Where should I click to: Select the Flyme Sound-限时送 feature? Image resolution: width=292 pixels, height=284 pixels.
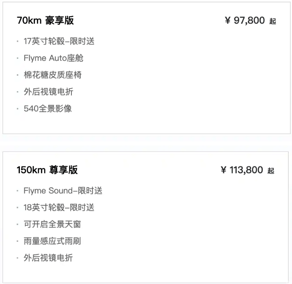pos(63,190)
